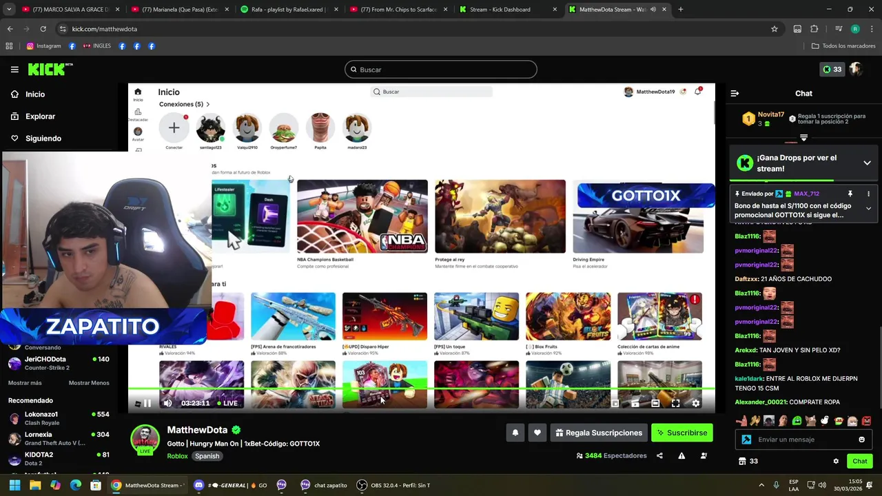Open Lornexia recommended channel
Image resolution: width=882 pixels, height=496 pixels.
coord(59,439)
